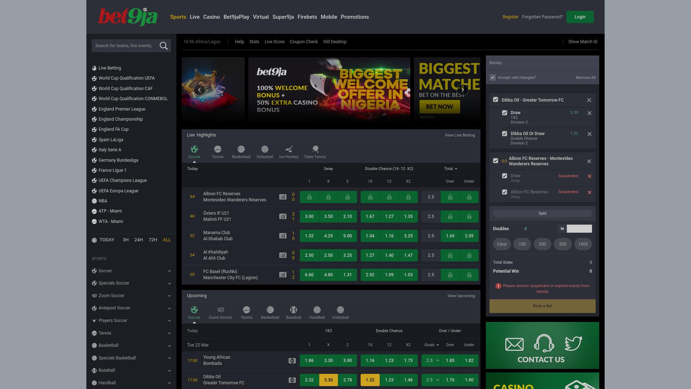Click search teams input field
This screenshot has width=691, height=389.
[x=124, y=46]
